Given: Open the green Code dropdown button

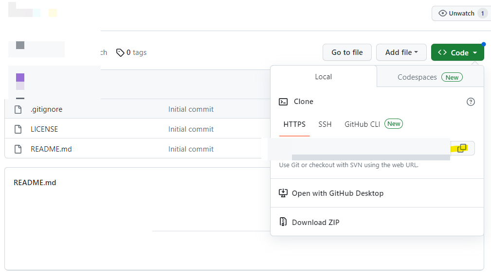Looking at the screenshot, I should coord(457,52).
